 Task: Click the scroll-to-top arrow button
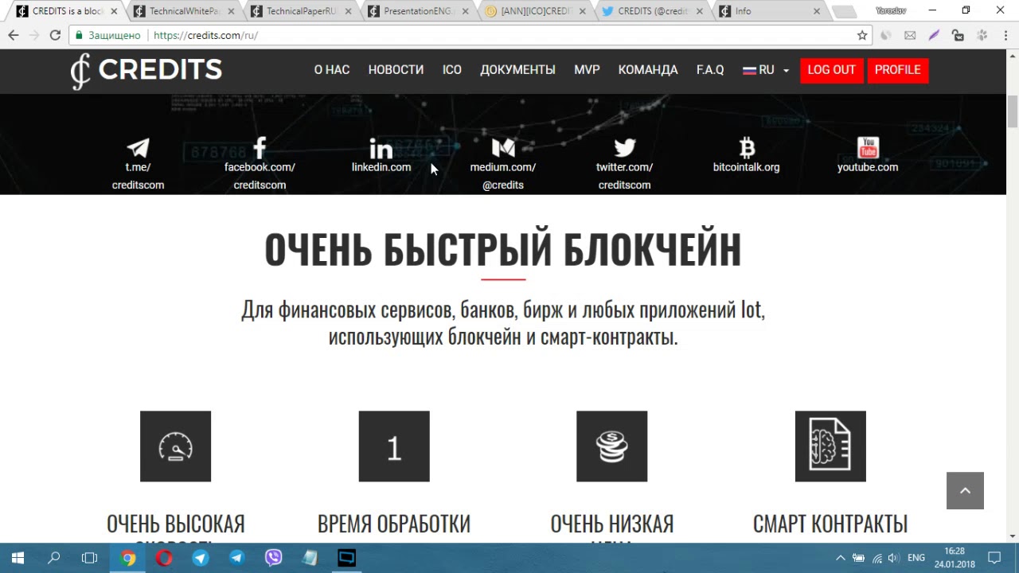pyautogui.click(x=965, y=490)
